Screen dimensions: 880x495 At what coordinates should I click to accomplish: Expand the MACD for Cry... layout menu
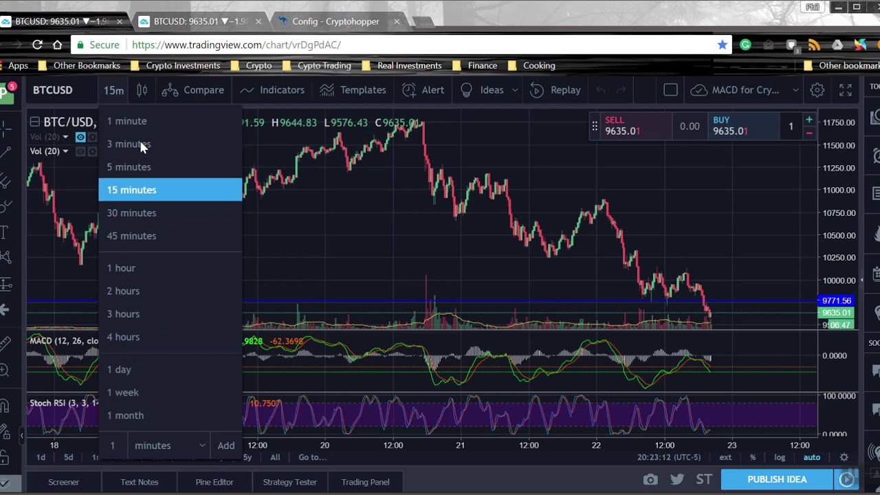click(795, 90)
